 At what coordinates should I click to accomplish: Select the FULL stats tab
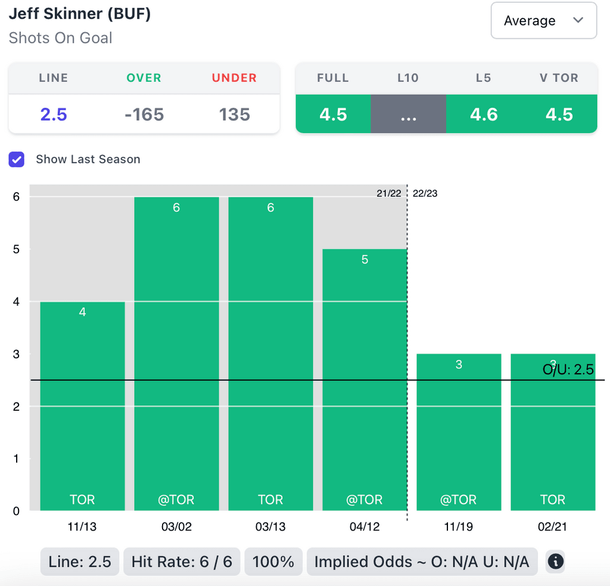pyautogui.click(x=333, y=114)
